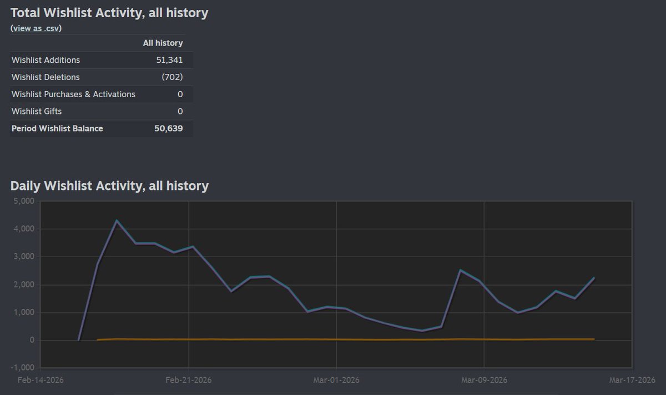The height and width of the screenshot is (395, 666).
Task: Click the Mar-09-2026 x-axis date
Action: coord(484,380)
